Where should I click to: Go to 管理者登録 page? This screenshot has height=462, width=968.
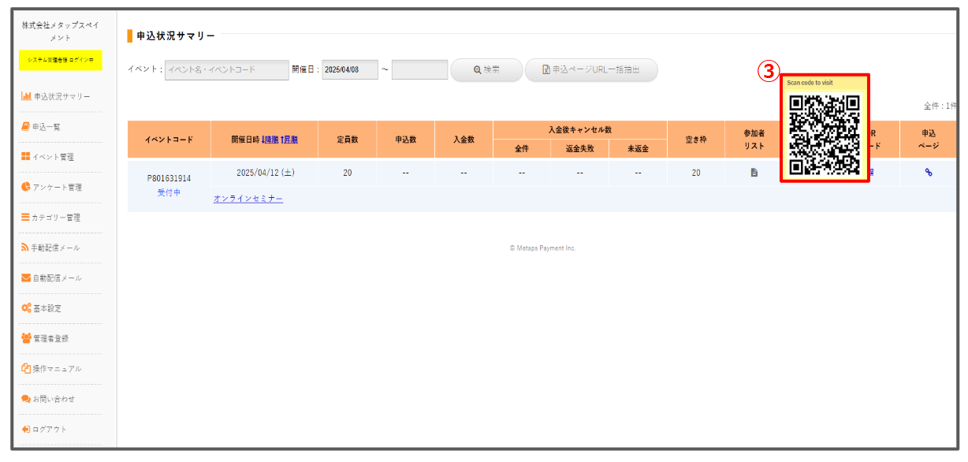(50, 338)
